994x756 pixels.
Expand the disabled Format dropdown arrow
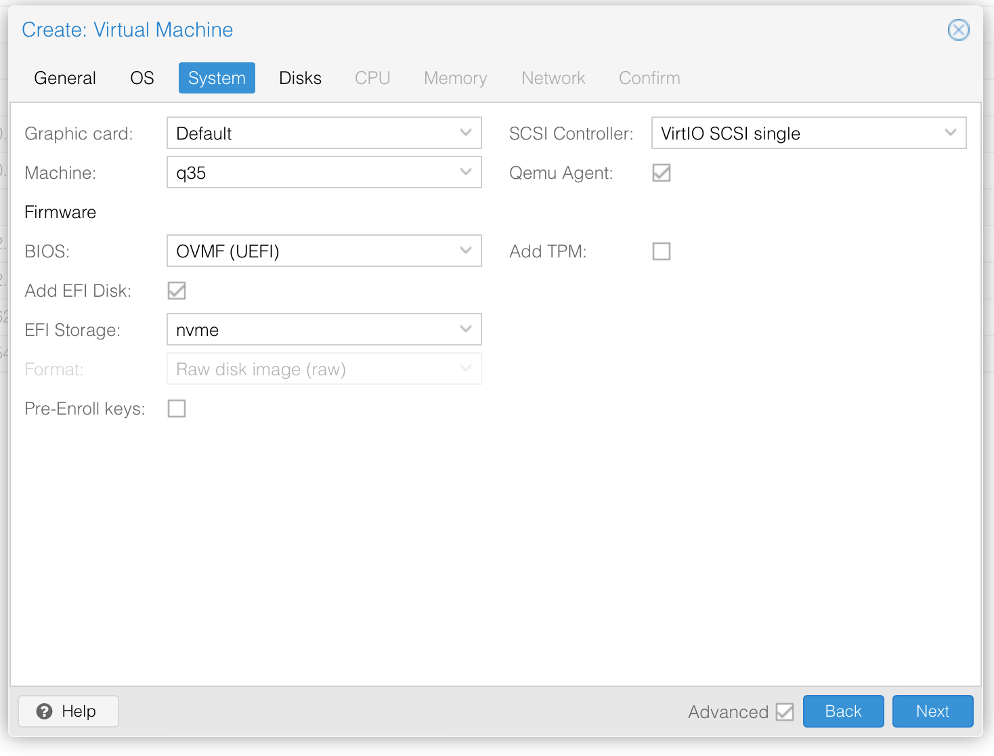[466, 369]
